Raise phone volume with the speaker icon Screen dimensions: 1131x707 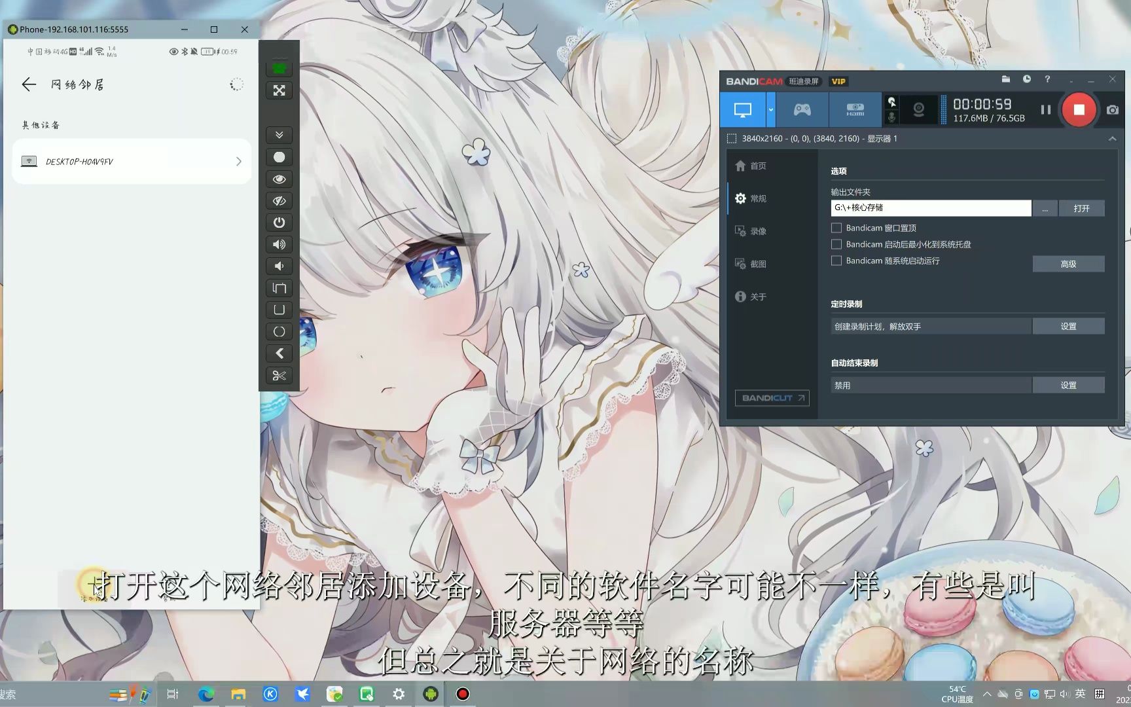pyautogui.click(x=279, y=244)
